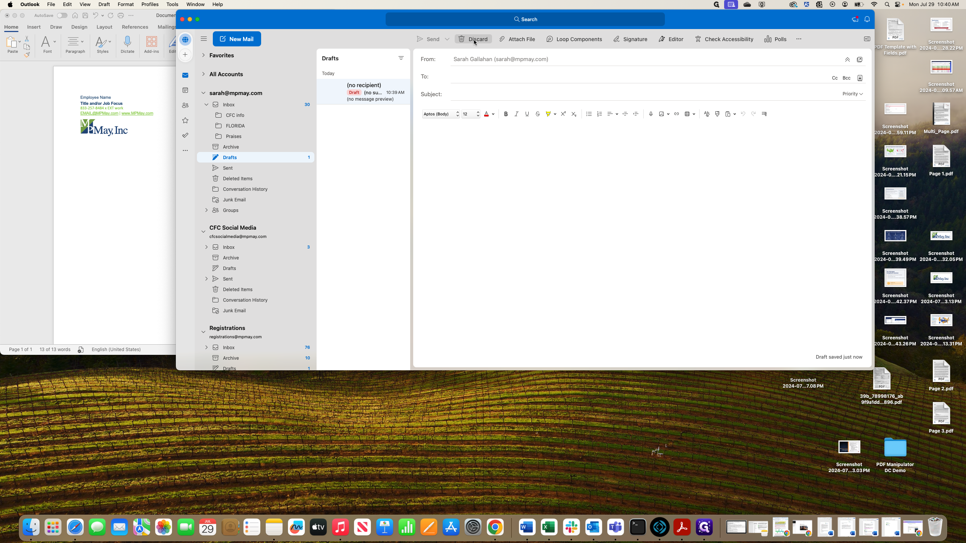Collapse the sarah@mpmay.com account
The height and width of the screenshot is (543, 966).
click(203, 93)
